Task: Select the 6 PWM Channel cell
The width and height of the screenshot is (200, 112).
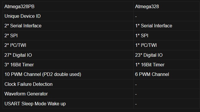Action: [x=167, y=74]
